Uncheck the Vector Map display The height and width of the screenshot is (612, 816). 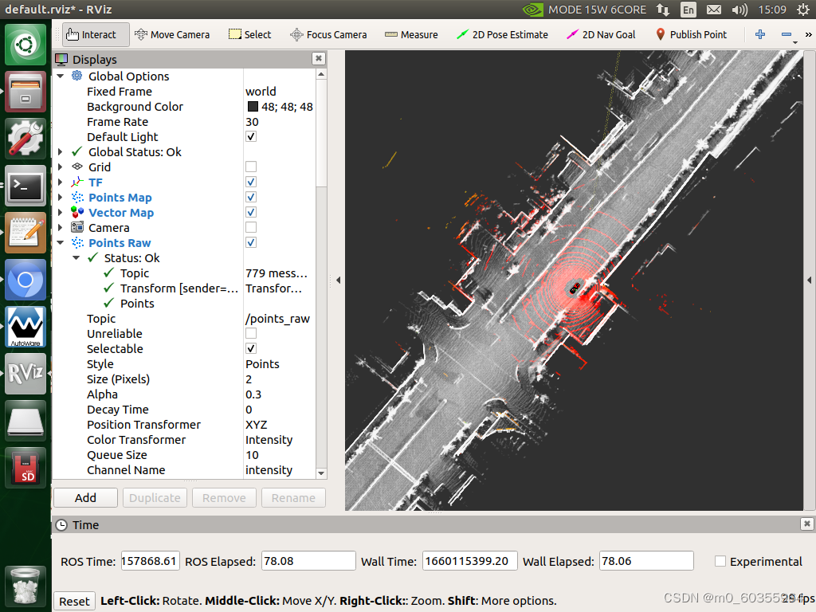[251, 212]
